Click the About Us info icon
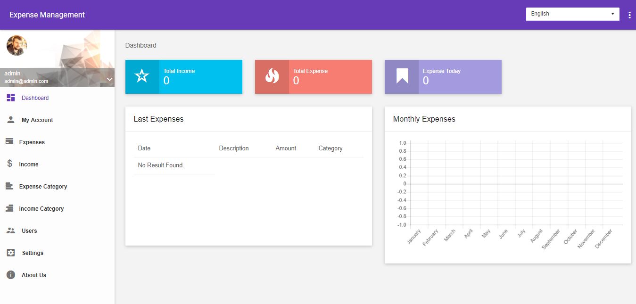This screenshot has width=636, height=304. tap(11, 275)
